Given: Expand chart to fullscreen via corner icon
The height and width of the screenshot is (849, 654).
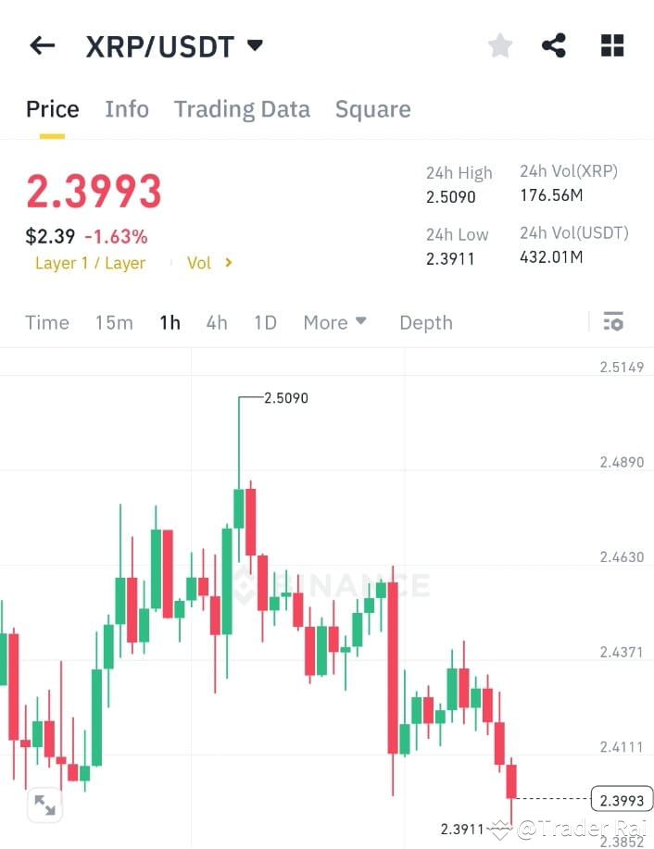Looking at the screenshot, I should tap(44, 806).
